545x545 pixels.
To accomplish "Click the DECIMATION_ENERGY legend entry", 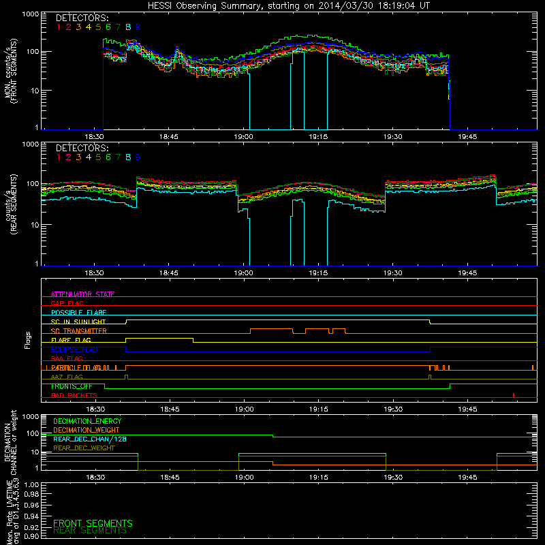I will tap(87, 421).
